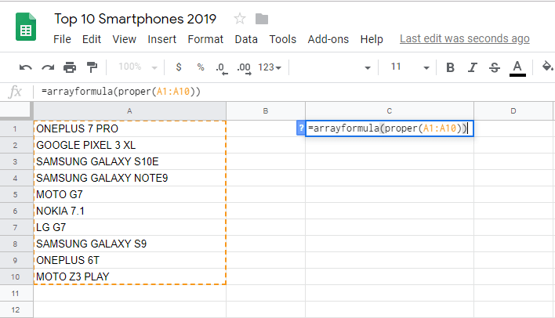Select the row 5 header

[x=15, y=194]
